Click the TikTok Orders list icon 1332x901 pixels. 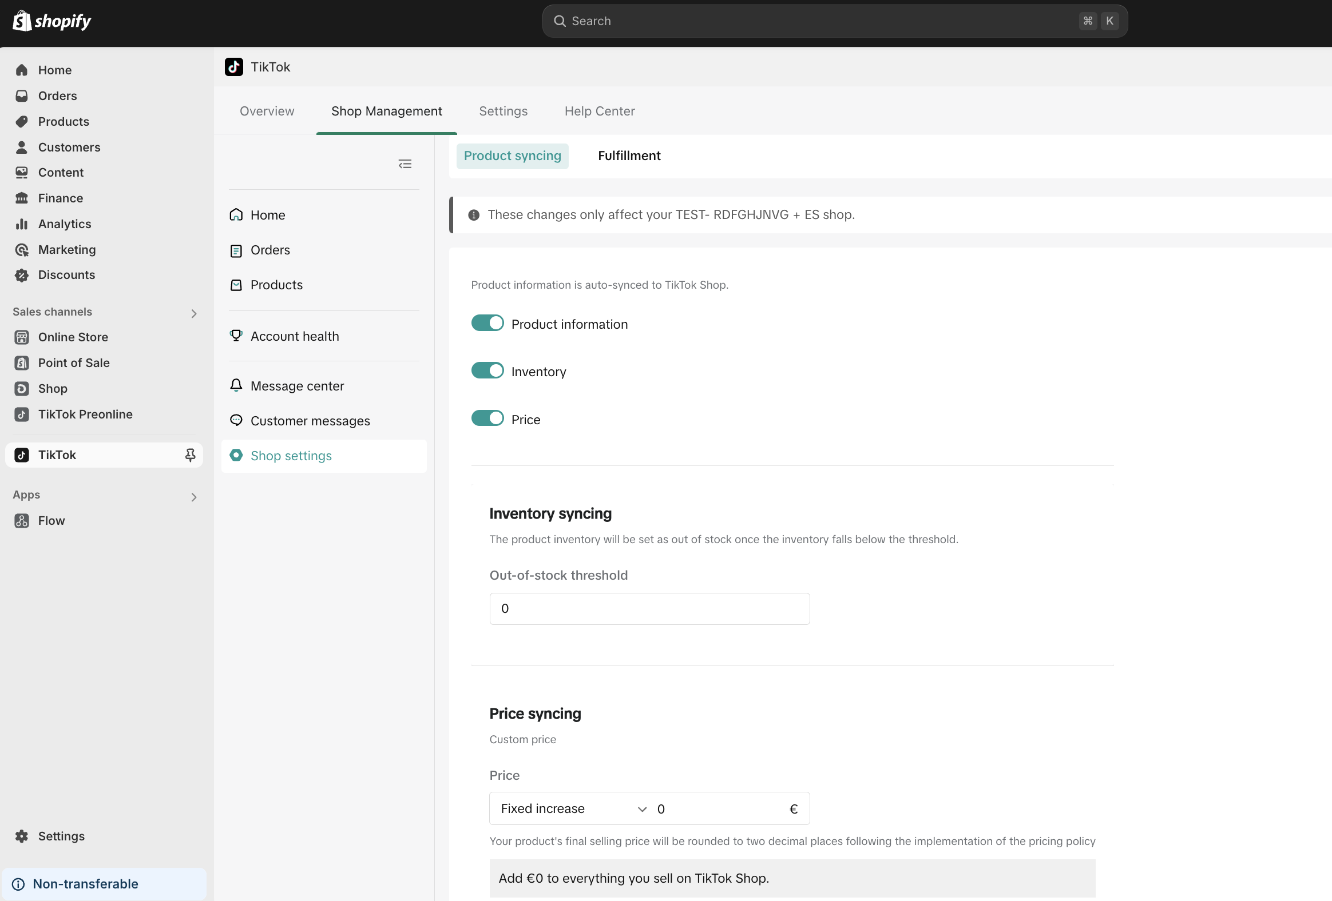236,251
